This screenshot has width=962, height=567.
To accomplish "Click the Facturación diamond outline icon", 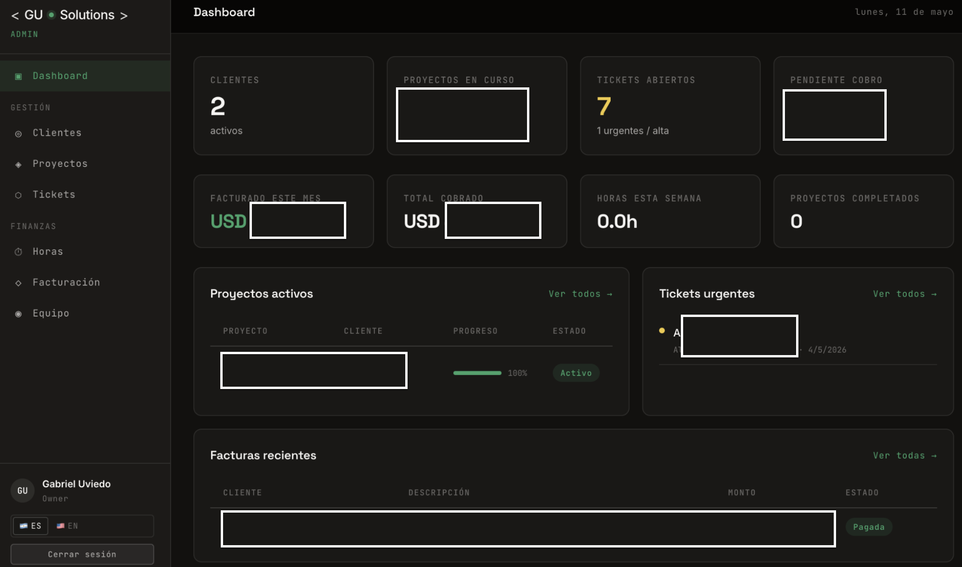I will 19,283.
